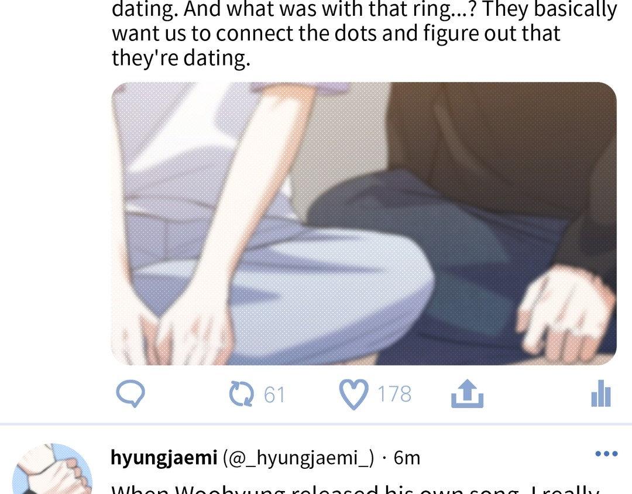Viewport: 632px width, 494px height.
Task: Like the post with the heart icon
Action: coord(353,394)
